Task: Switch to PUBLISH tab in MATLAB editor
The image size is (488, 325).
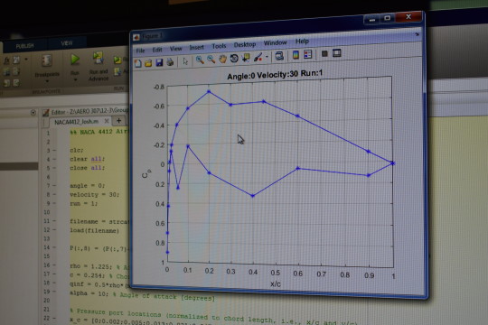Action: click(x=24, y=46)
